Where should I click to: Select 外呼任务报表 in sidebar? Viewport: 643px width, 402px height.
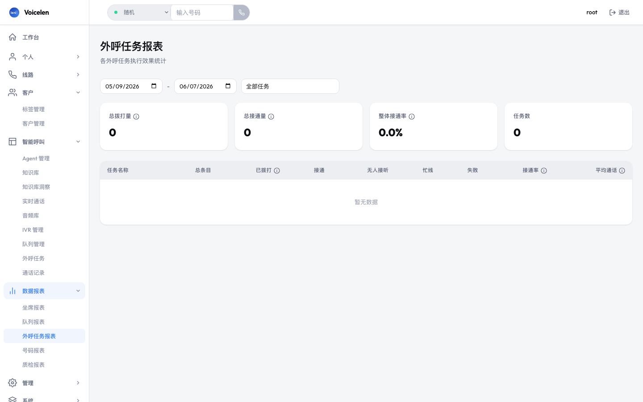coord(44,336)
